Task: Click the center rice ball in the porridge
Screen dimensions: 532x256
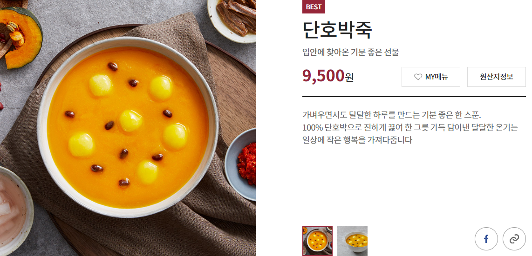Action: click(x=130, y=120)
